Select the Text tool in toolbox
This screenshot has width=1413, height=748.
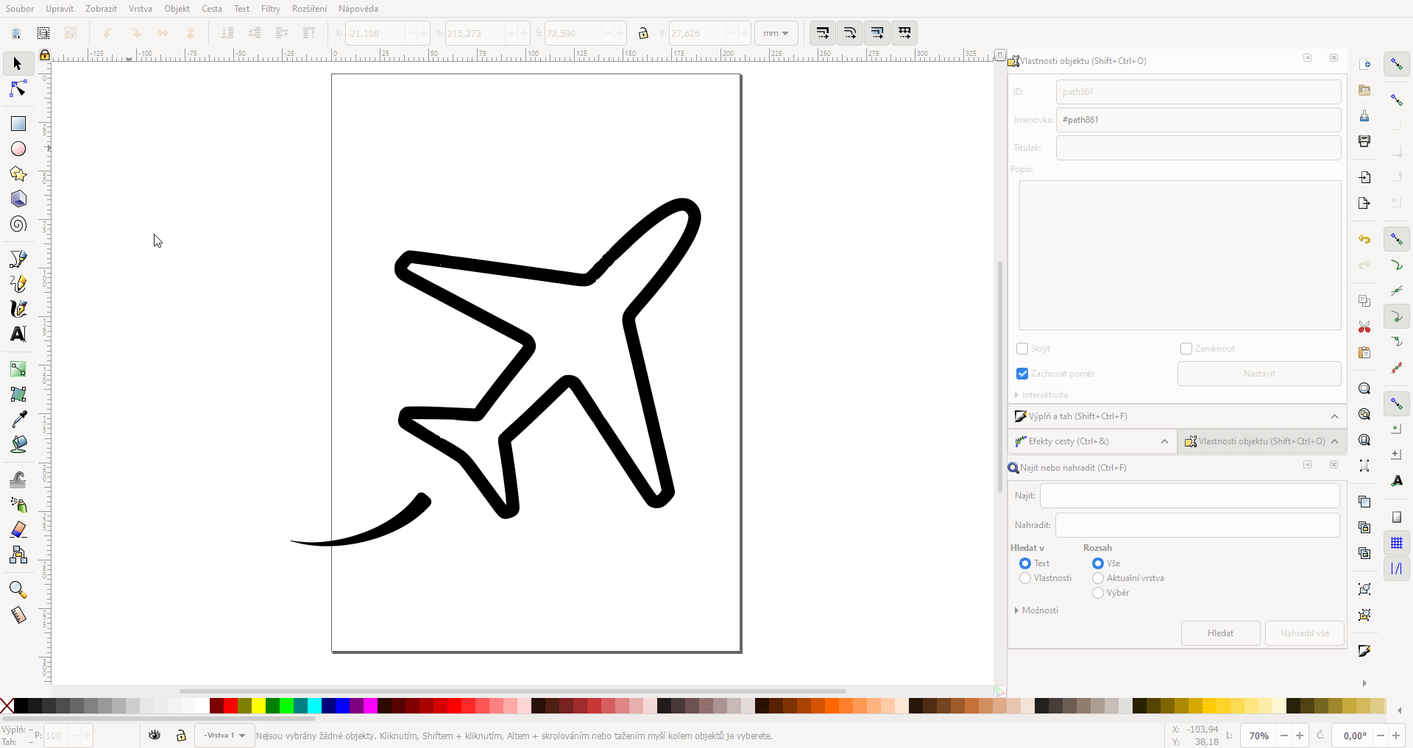pyautogui.click(x=18, y=334)
